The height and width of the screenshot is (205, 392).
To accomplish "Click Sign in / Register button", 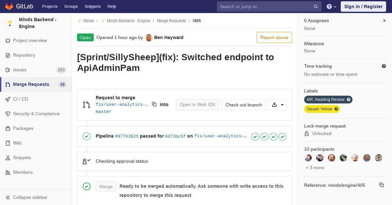I will tap(363, 7).
